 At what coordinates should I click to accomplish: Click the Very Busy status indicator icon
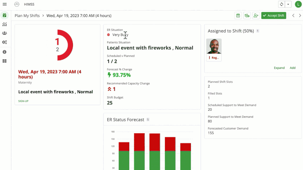108,35
